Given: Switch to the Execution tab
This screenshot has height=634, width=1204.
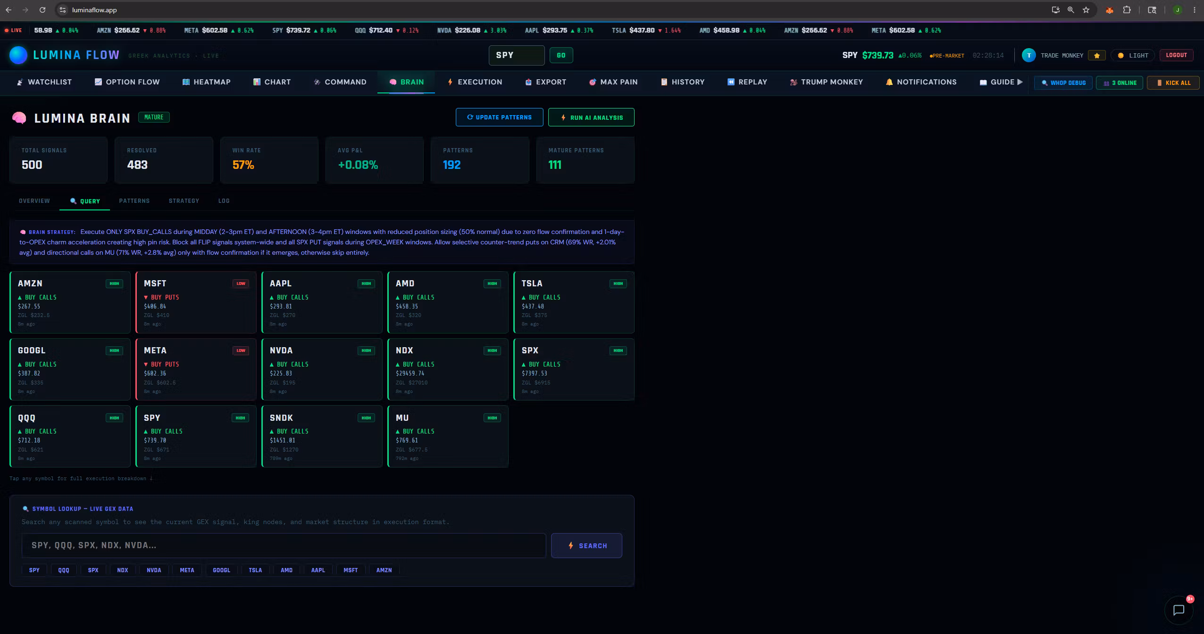Looking at the screenshot, I should pos(475,82).
